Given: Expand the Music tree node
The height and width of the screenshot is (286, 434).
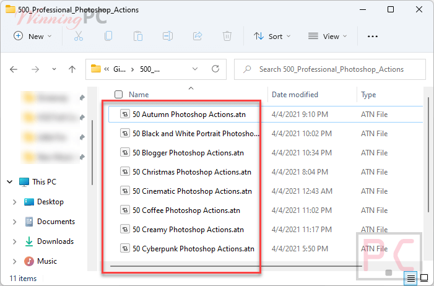Looking at the screenshot, I should tap(14, 261).
